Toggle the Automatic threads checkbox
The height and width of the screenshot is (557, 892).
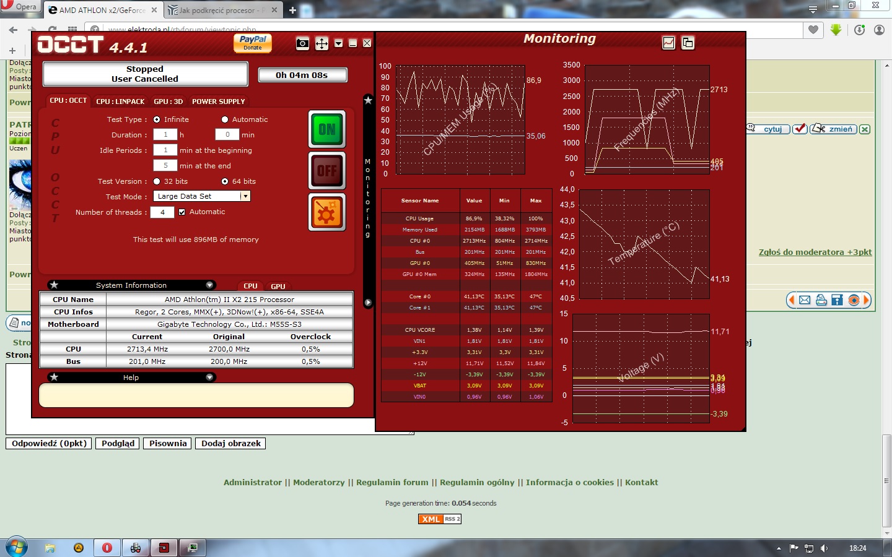pyautogui.click(x=181, y=212)
